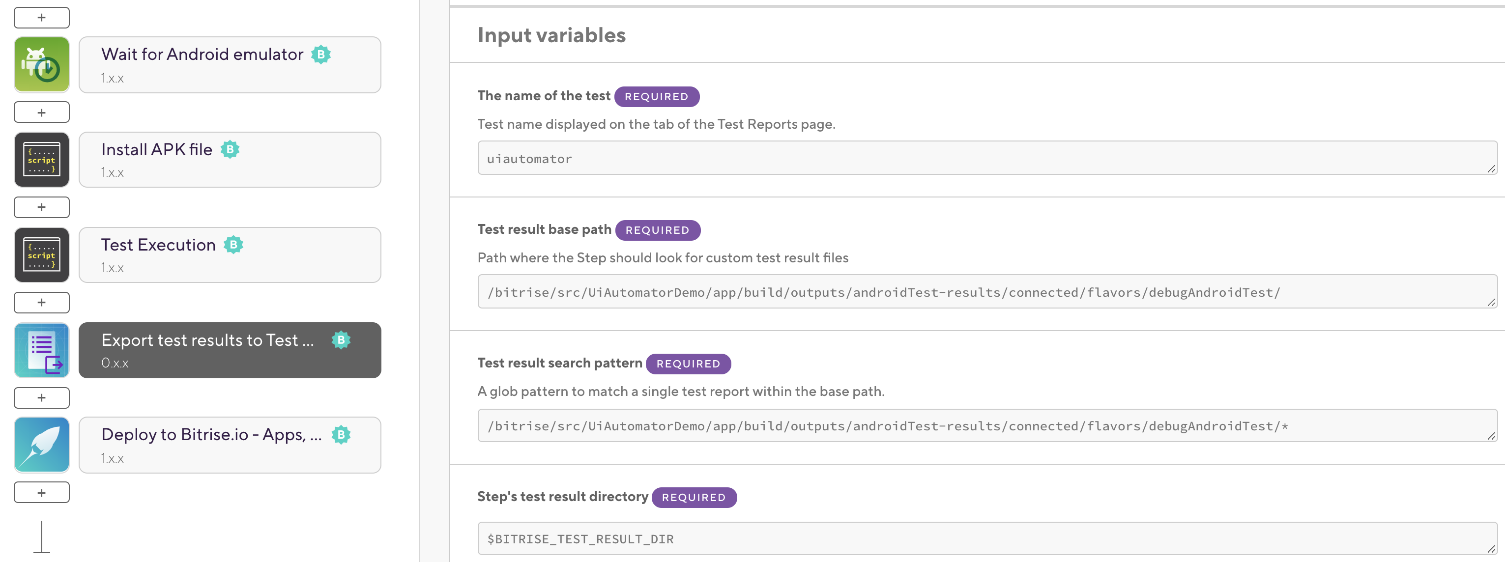Image resolution: width=1505 pixels, height=562 pixels.
Task: Select the Wait for Android emulator step
Action: [x=229, y=65]
